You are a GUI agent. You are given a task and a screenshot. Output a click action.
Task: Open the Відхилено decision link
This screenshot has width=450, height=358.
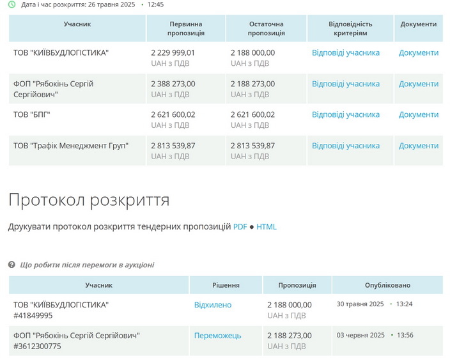click(213, 305)
